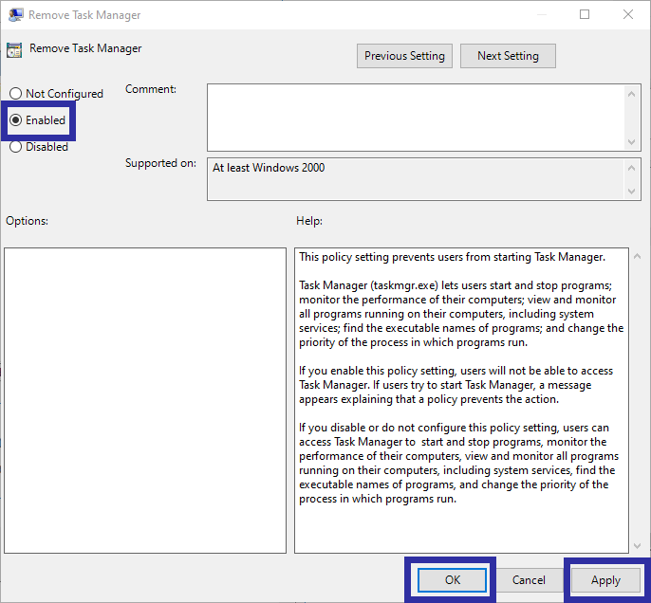This screenshot has width=651, height=603.
Task: Click the 'At least Windows 2000' text
Action: [x=269, y=168]
